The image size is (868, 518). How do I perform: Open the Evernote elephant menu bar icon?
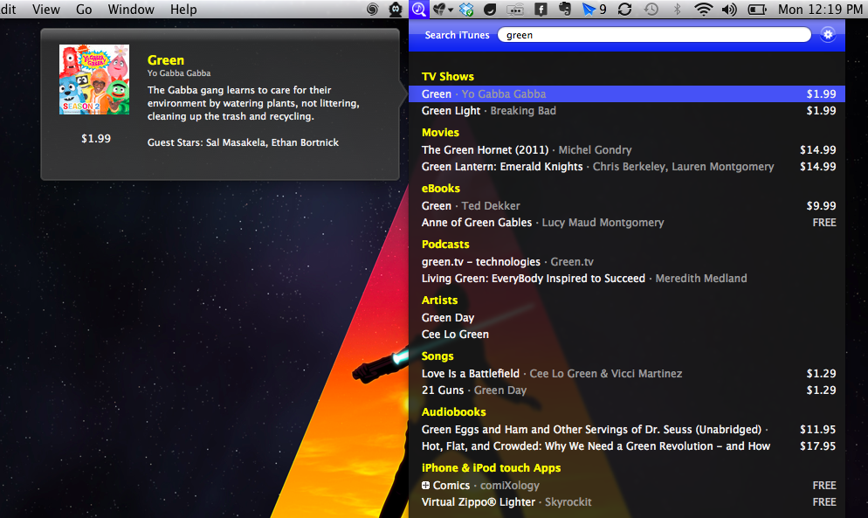(565, 9)
